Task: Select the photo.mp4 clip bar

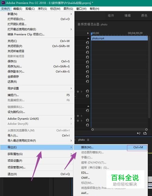Action: click(x=119, y=38)
